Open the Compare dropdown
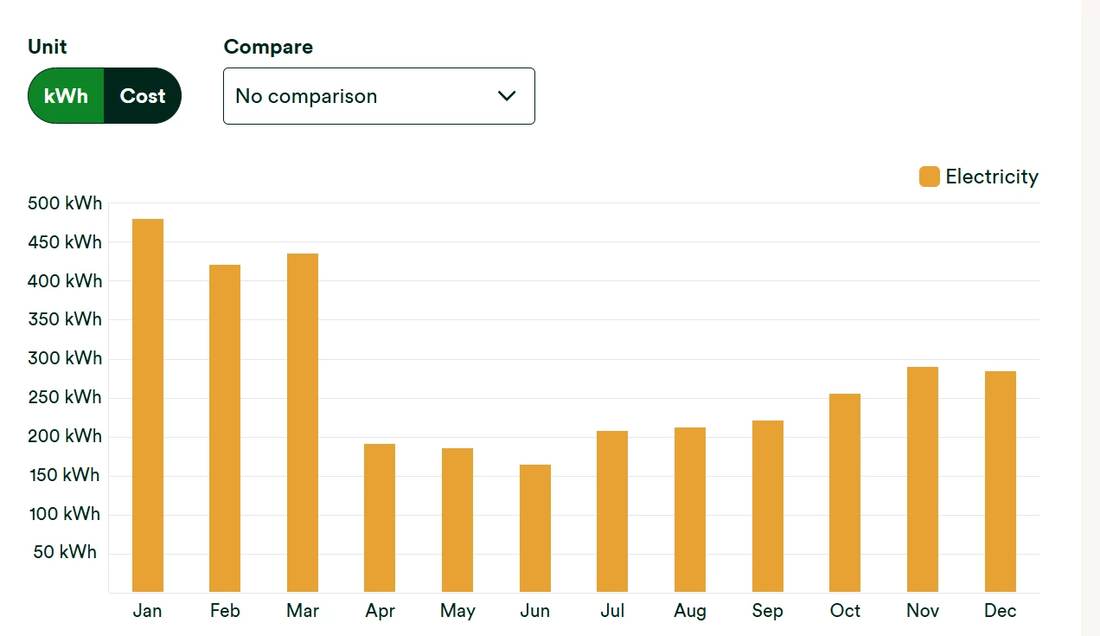The height and width of the screenshot is (636, 1100). (x=379, y=96)
